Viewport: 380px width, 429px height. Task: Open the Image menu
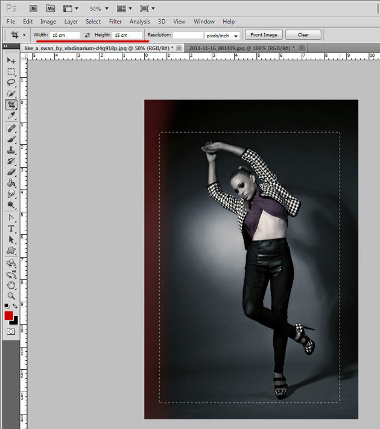tap(48, 21)
